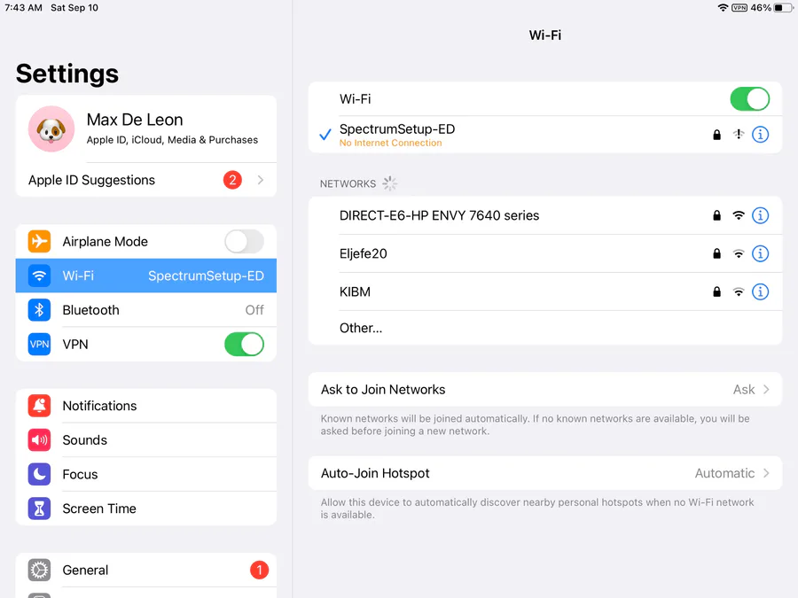Disable the VPN switch

(x=245, y=345)
